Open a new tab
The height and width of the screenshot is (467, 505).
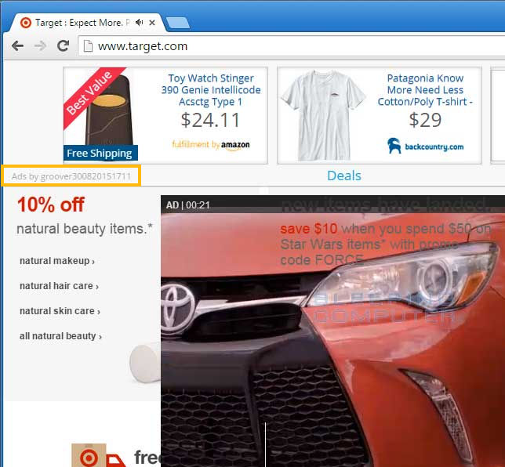tap(178, 24)
